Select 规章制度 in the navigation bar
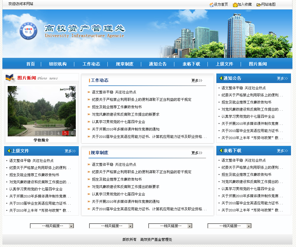This screenshot has width=296, height=247. pyautogui.click(x=125, y=64)
